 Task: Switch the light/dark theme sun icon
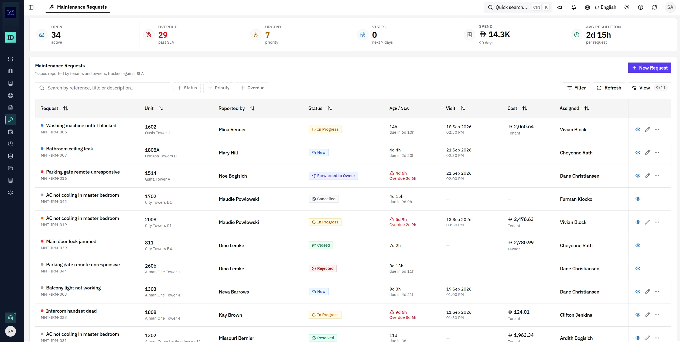[x=627, y=7]
